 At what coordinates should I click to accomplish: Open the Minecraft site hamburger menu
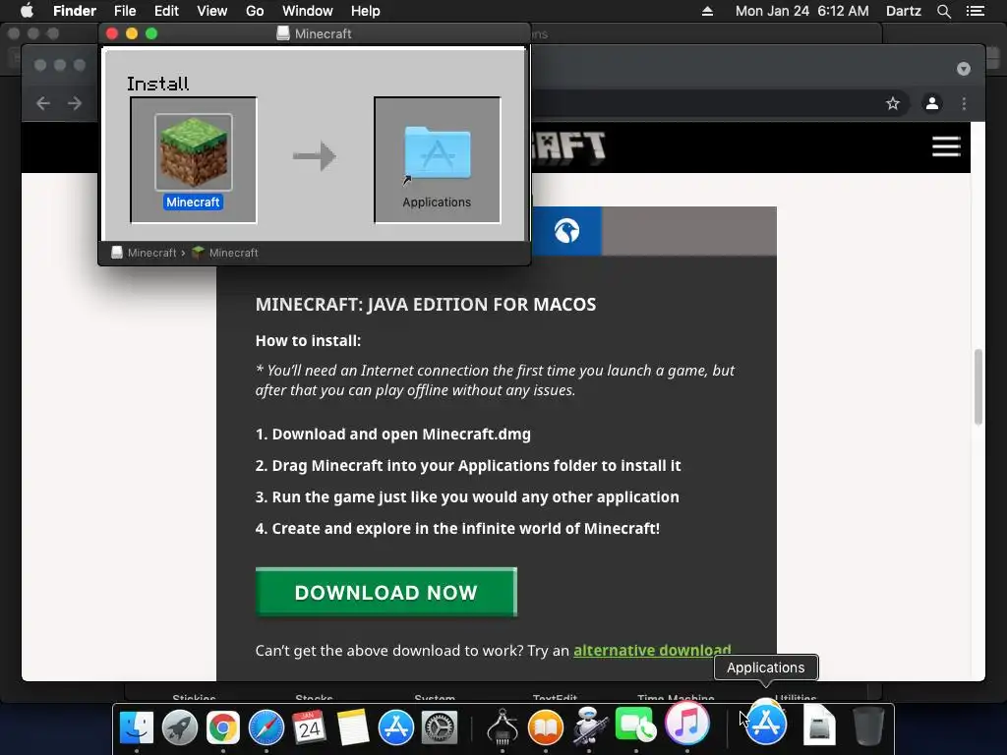[946, 146]
